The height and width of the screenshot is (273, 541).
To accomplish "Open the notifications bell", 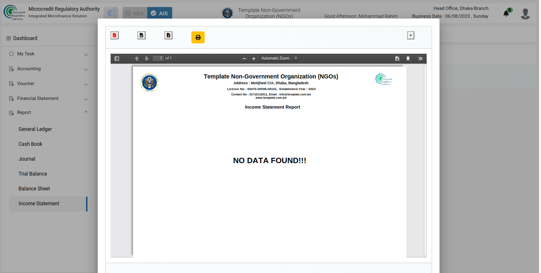I will point(506,14).
